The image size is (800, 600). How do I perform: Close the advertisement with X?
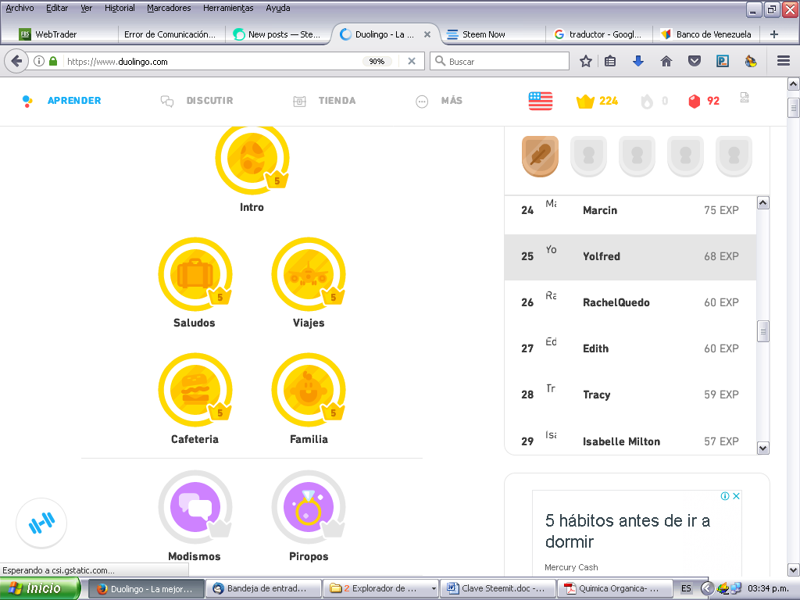pyautogui.click(x=736, y=496)
